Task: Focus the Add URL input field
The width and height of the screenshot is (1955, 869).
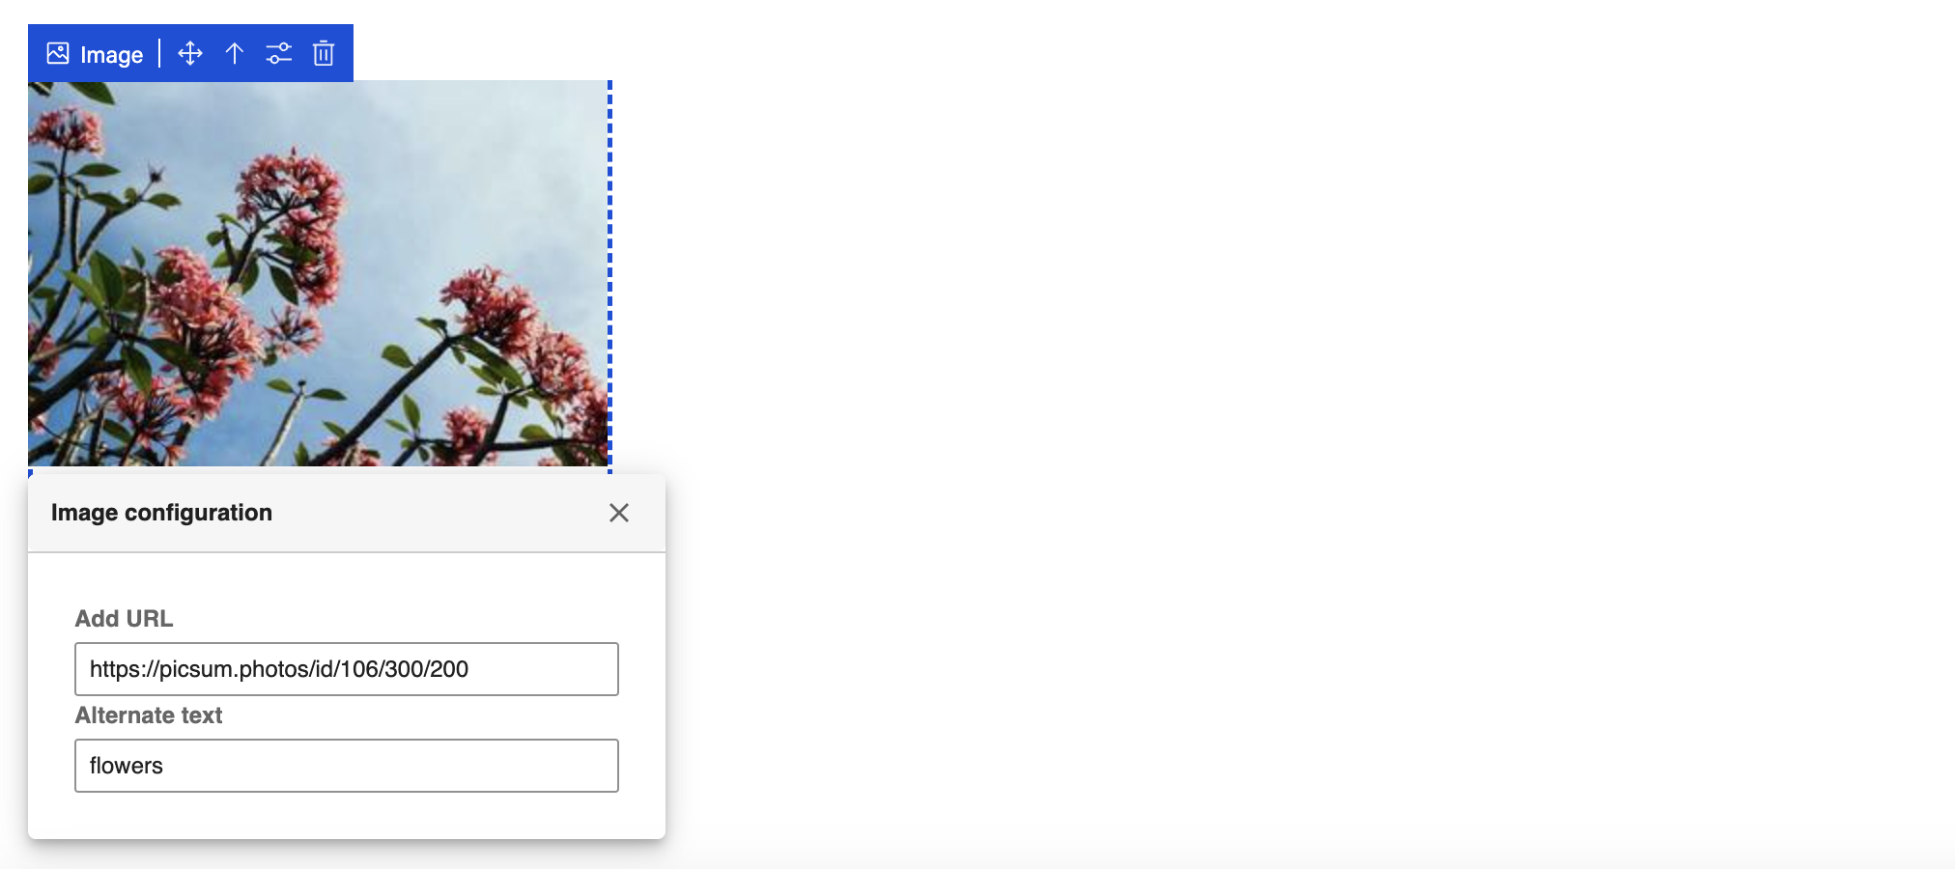Action: click(x=347, y=669)
